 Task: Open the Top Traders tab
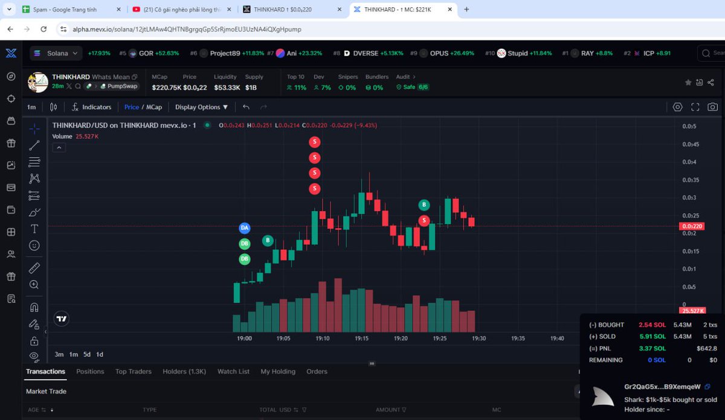click(x=134, y=372)
